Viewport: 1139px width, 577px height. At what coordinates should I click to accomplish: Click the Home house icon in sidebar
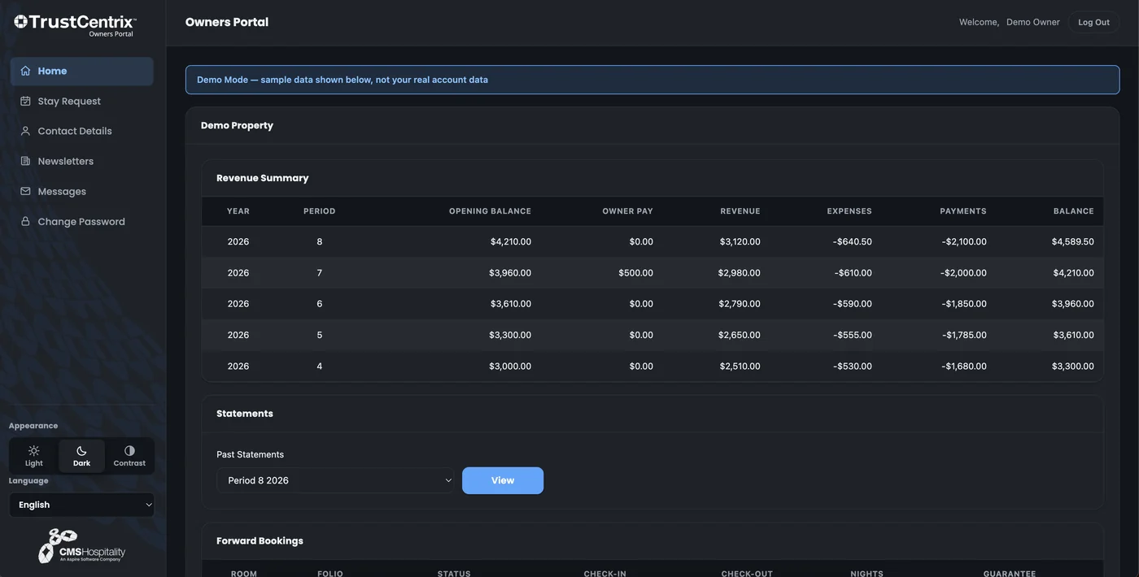25,71
